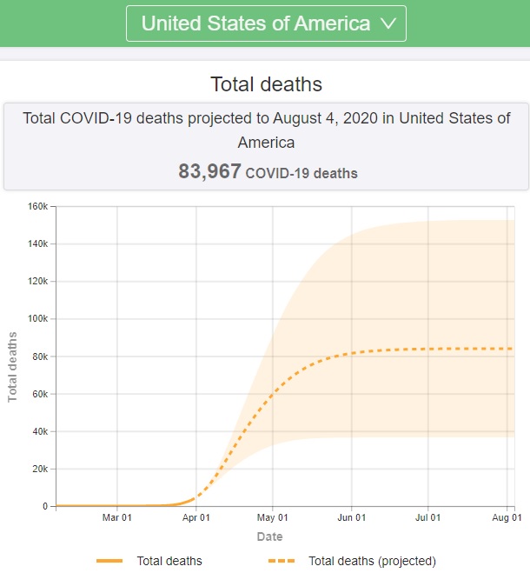The width and height of the screenshot is (530, 573).
Task: Click the projection summary text for August 4, 2020
Action: pyautogui.click(x=266, y=130)
